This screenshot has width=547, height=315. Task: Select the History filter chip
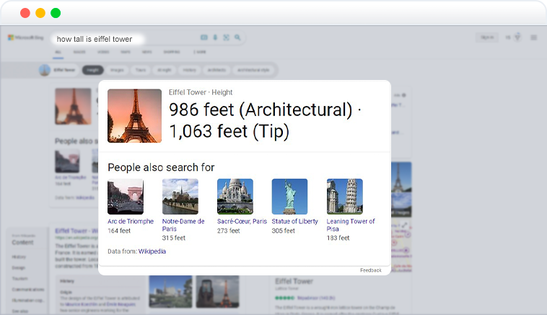click(189, 70)
